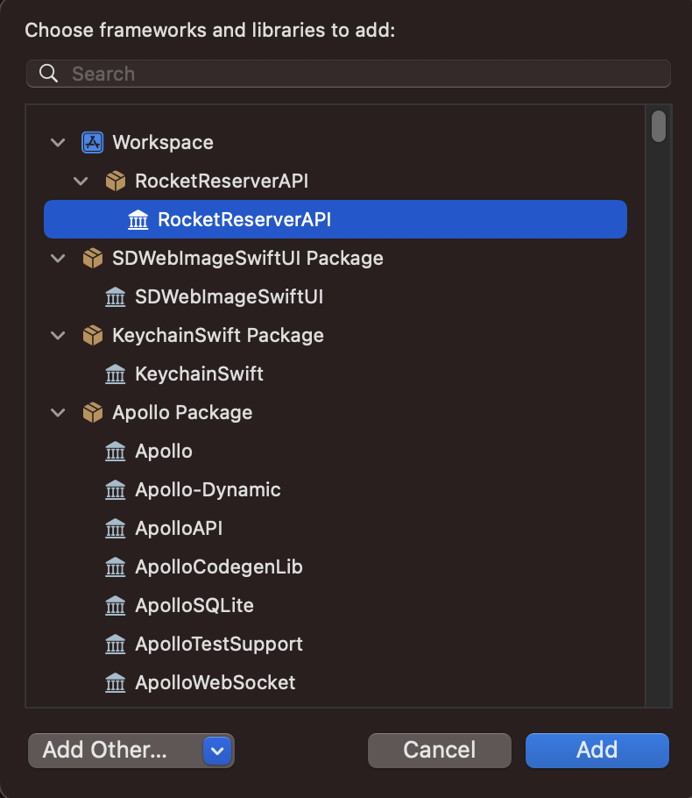Click the selected RocketReserverAPI library icon

(138, 220)
